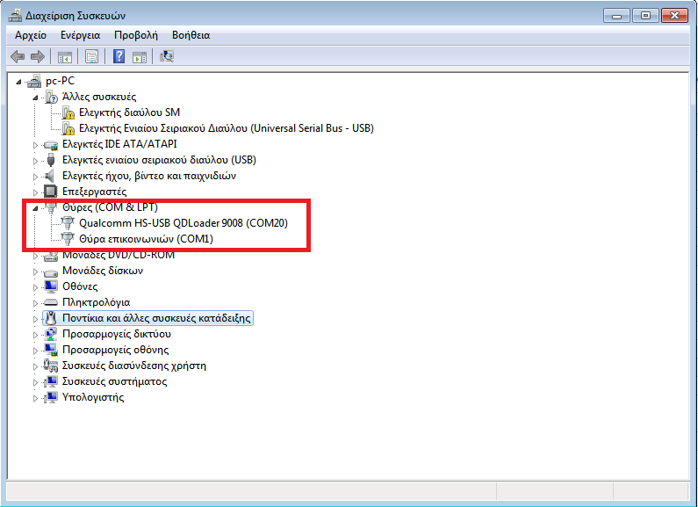698x507 pixels.
Task: Expand the Προσαρμογείς δικτύου category
Action: click(35, 335)
